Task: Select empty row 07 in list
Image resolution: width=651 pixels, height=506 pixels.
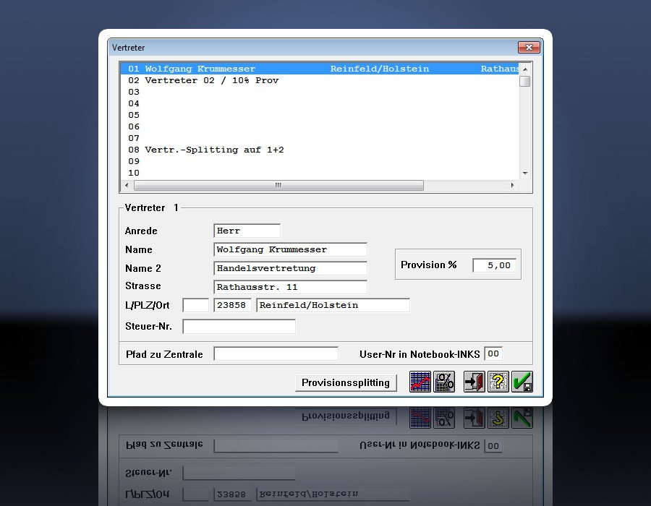Action: (x=319, y=138)
